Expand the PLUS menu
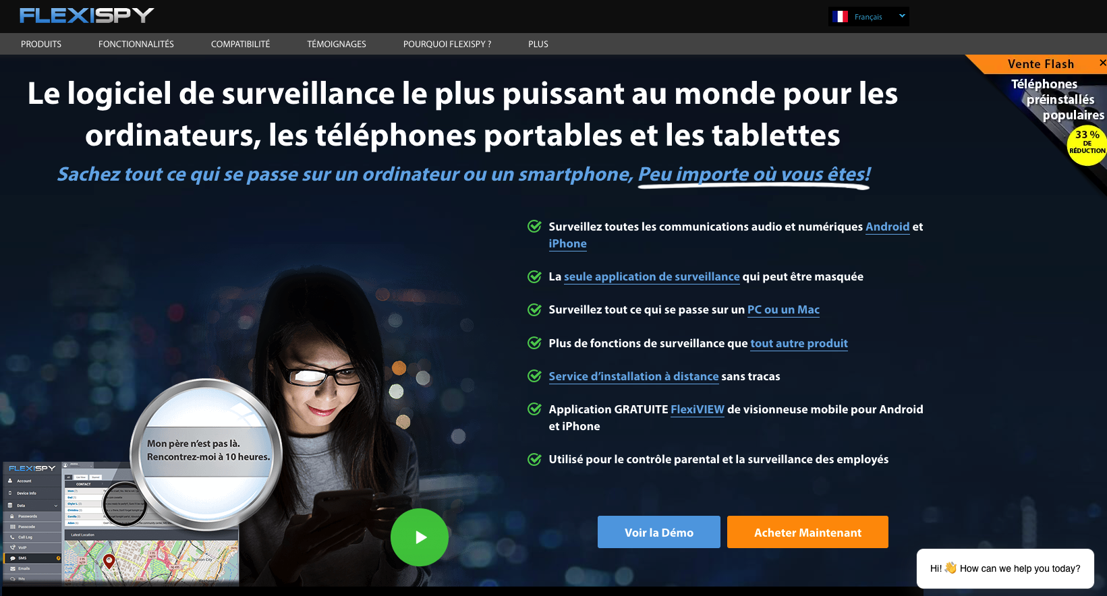This screenshot has height=596, width=1107. pyautogui.click(x=538, y=44)
